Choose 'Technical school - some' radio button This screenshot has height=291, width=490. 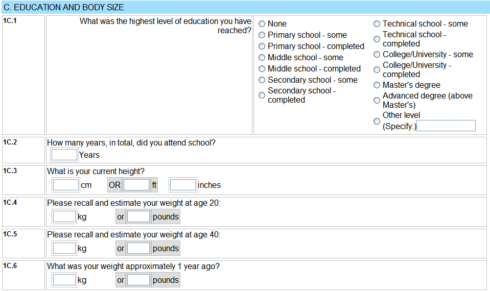(x=377, y=24)
